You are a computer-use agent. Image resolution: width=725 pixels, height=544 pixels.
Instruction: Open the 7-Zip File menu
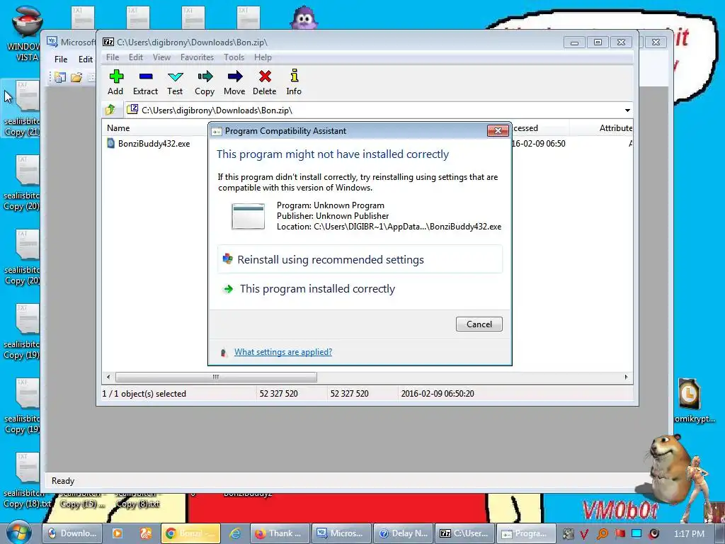coord(113,57)
